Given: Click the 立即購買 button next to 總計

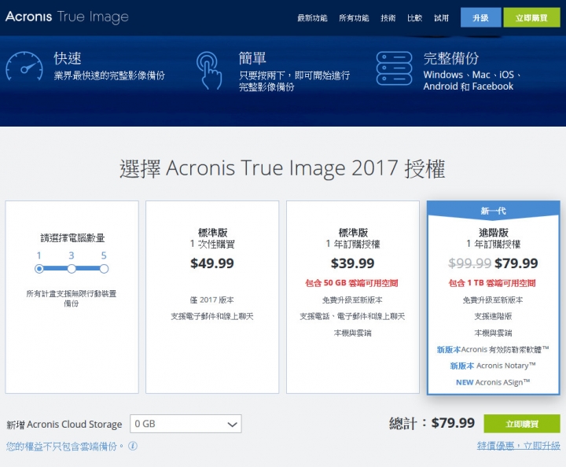Looking at the screenshot, I should 522,423.
